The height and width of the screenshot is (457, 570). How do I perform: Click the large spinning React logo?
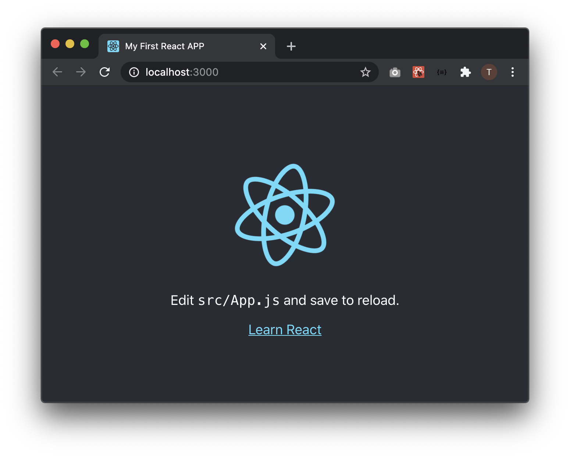point(285,215)
